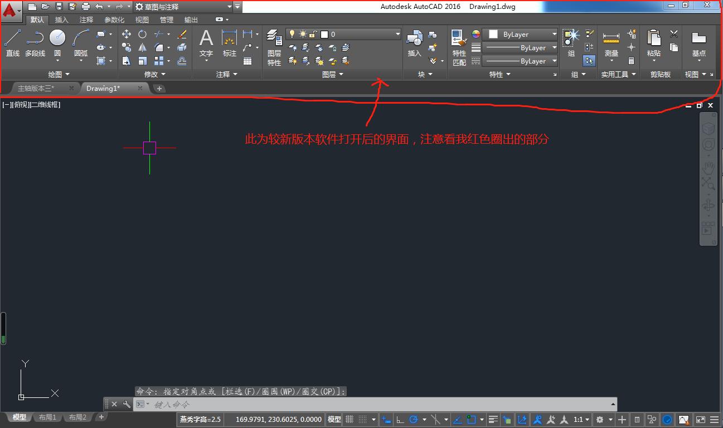The height and width of the screenshot is (428, 723).
Task: Expand the 注释 panel
Action: click(227, 74)
